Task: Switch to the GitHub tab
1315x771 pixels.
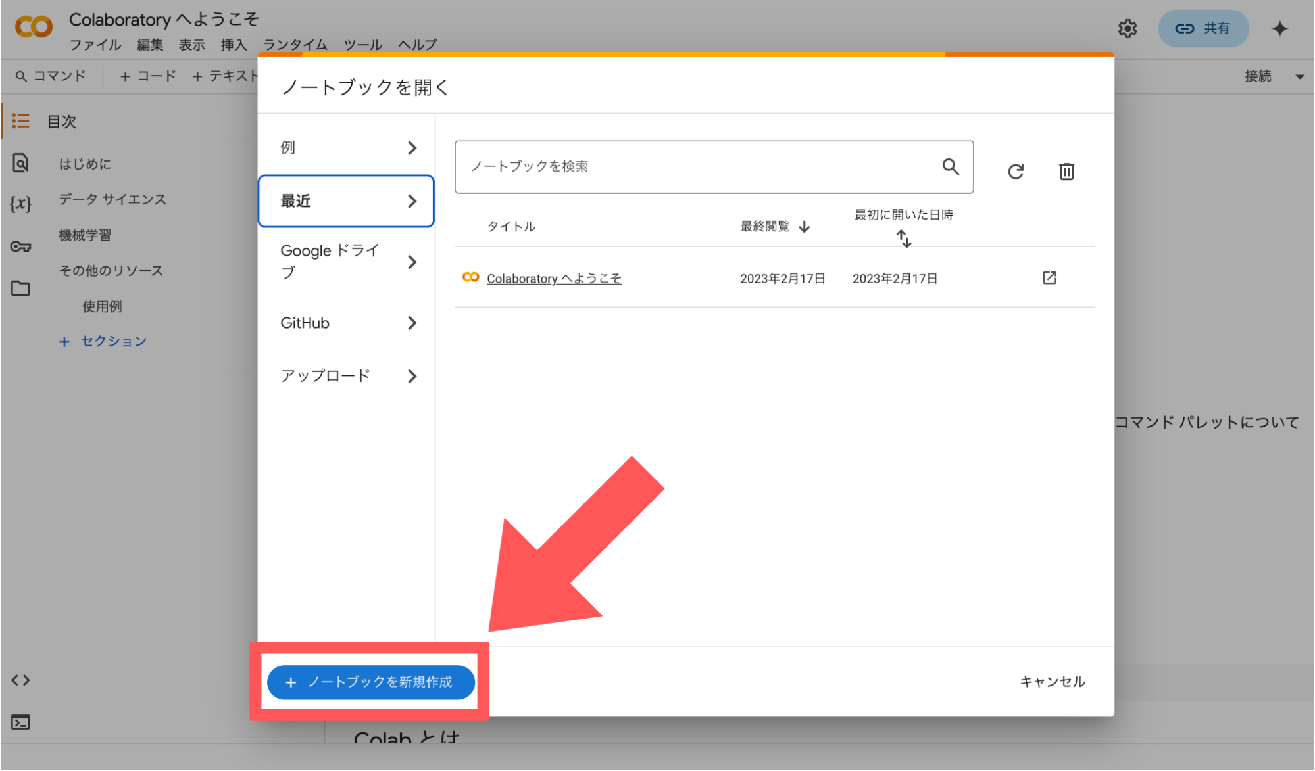Action: 346,323
